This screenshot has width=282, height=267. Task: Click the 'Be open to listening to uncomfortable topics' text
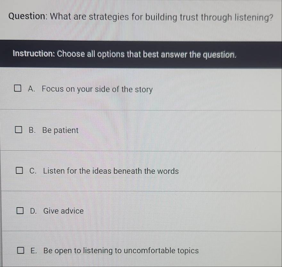tap(122, 250)
